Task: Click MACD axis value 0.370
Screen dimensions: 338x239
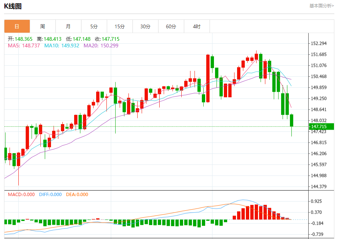Action: click(x=316, y=212)
